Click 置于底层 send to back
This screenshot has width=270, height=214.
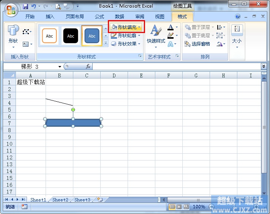coord(199,35)
